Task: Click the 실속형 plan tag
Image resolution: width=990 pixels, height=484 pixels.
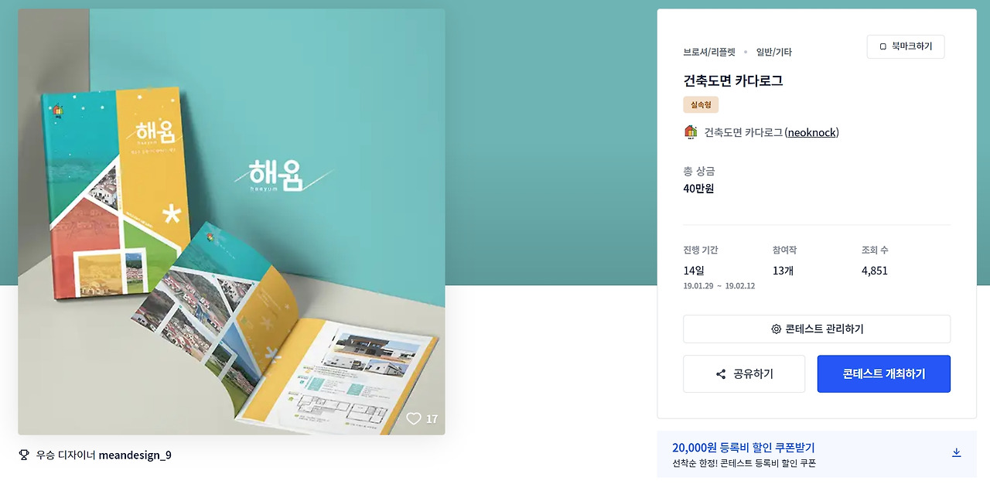Action: point(701,104)
